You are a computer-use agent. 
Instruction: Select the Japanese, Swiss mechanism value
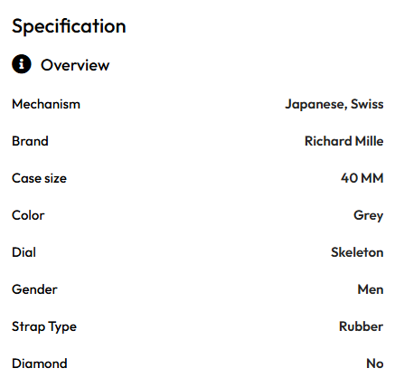pyautogui.click(x=334, y=105)
